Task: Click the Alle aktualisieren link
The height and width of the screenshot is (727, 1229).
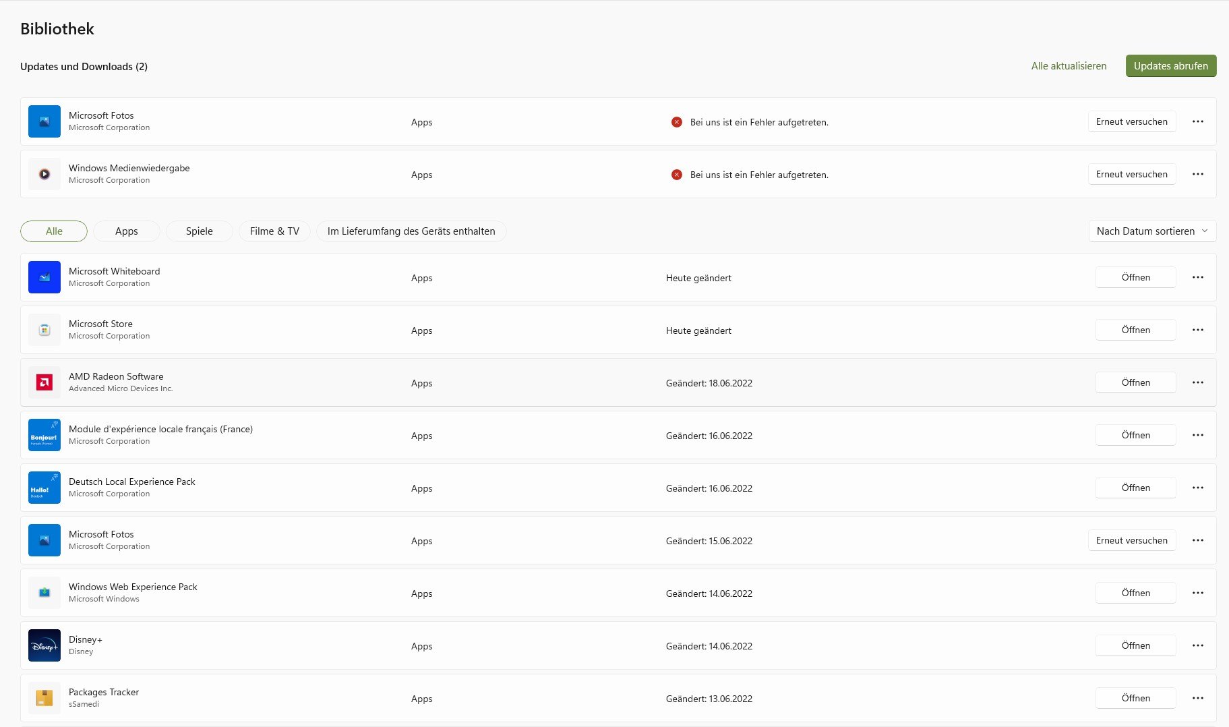Action: coord(1069,66)
